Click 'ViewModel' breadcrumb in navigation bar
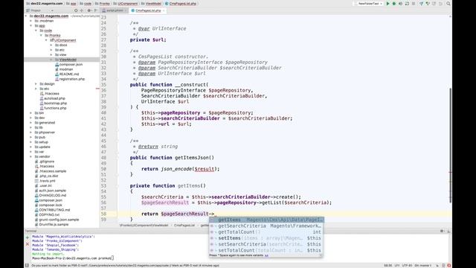The height and width of the screenshot is (268, 476). (x=153, y=4)
